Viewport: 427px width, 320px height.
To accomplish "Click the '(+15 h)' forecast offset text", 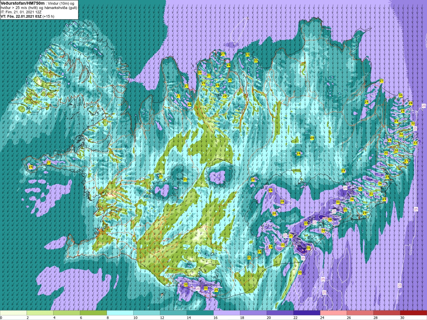I will point(48,16).
